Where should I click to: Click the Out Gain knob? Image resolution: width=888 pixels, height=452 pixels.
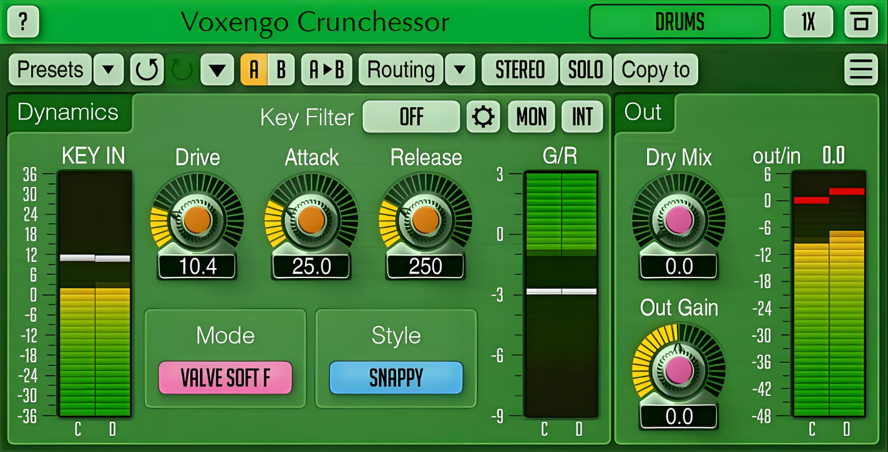679,370
